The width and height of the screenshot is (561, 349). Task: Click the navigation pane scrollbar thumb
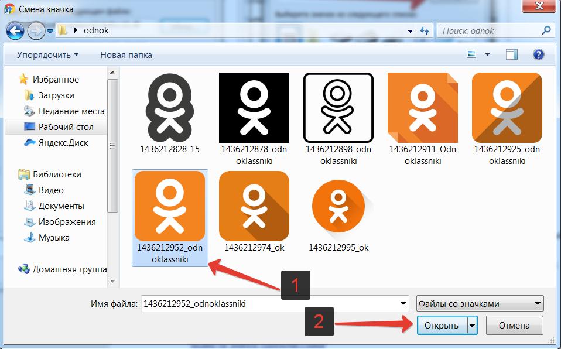point(112,146)
